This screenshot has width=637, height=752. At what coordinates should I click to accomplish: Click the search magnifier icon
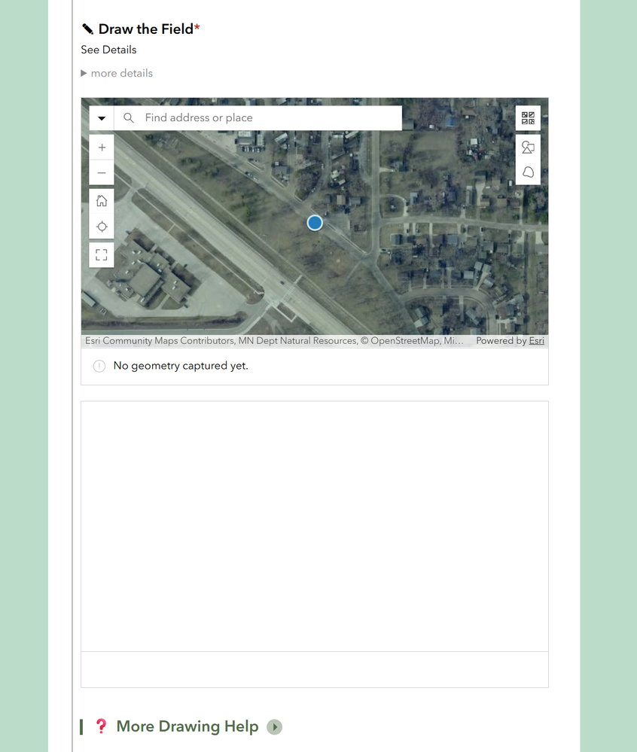(129, 118)
